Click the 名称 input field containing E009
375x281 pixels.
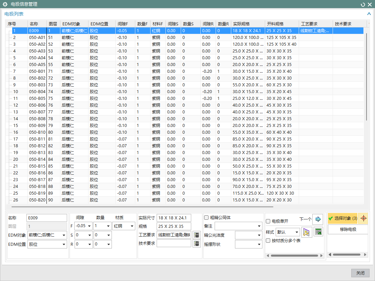tap(47, 218)
